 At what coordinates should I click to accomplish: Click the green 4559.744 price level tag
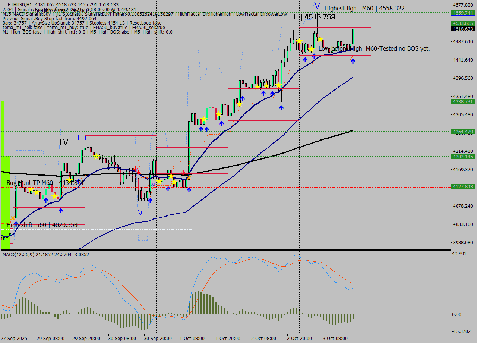pyautogui.click(x=462, y=13)
